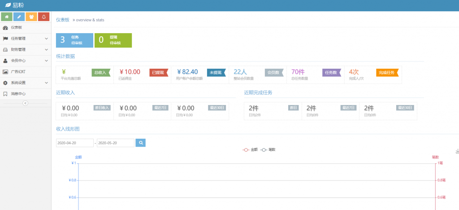This screenshot has height=210, width=459.
Task: Open the 3 任务 待审核 tile
Action: click(74, 40)
